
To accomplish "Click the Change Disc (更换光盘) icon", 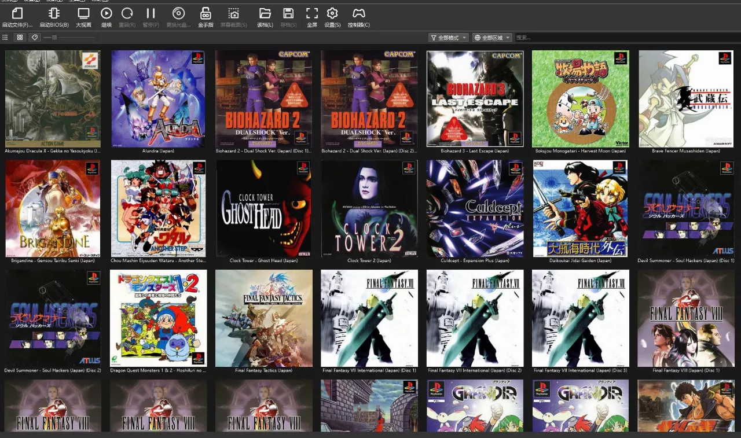I will (178, 13).
